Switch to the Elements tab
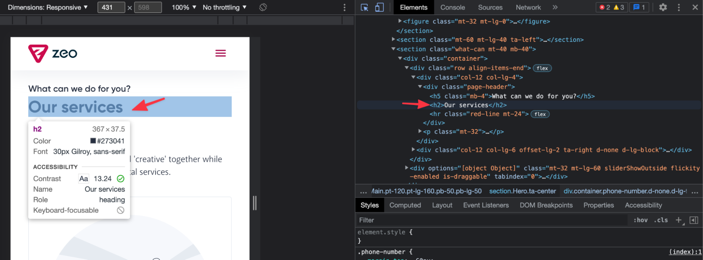Screen dimensions: 703x260 coord(414,7)
